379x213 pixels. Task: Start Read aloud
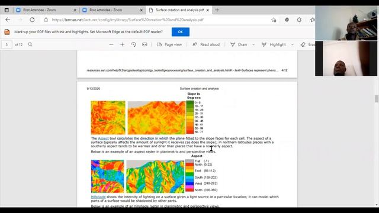(206, 44)
